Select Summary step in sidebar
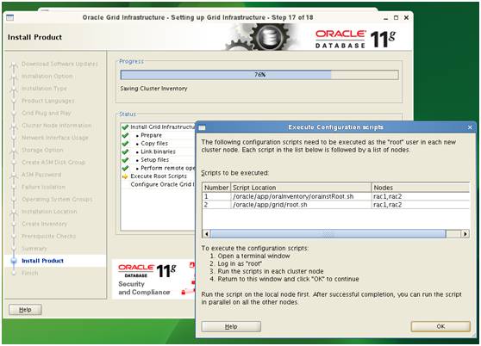 click(x=34, y=249)
